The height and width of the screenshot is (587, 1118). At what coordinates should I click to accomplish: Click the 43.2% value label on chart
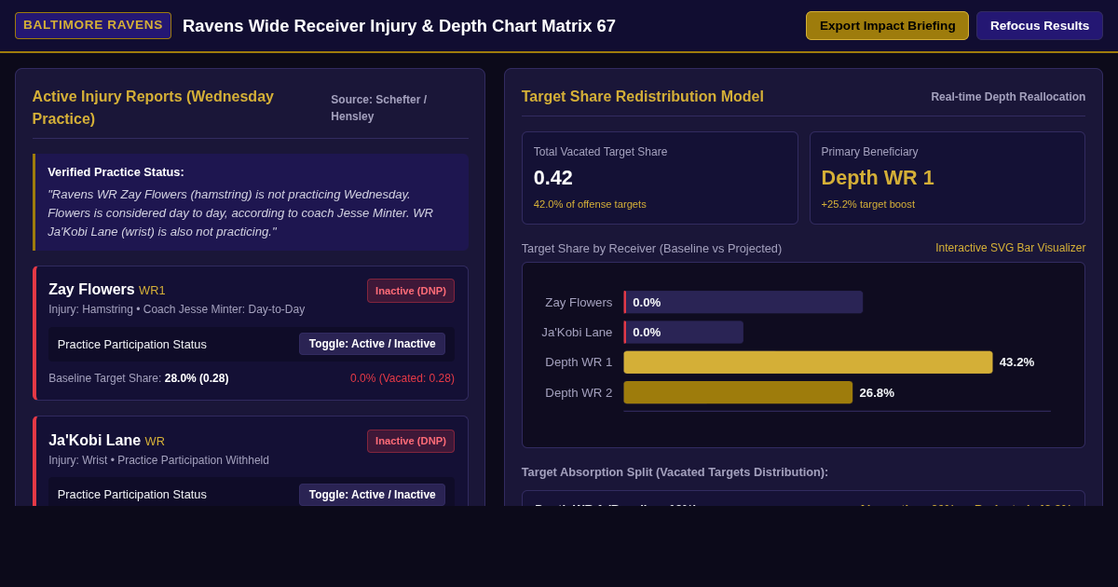pyautogui.click(x=1016, y=362)
